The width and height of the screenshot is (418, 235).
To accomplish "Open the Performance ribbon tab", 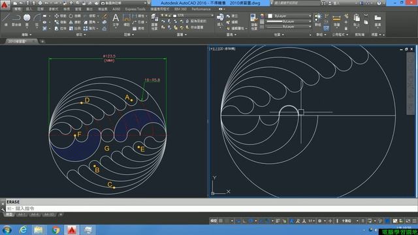I will coord(201,9).
